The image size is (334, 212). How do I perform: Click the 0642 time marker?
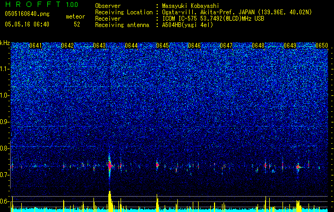[67, 46]
